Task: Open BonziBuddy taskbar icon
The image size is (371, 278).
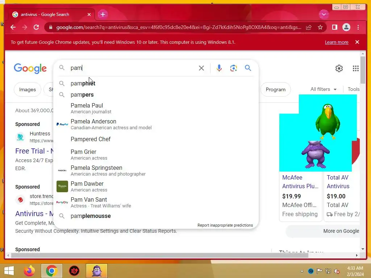Action: [97, 271]
